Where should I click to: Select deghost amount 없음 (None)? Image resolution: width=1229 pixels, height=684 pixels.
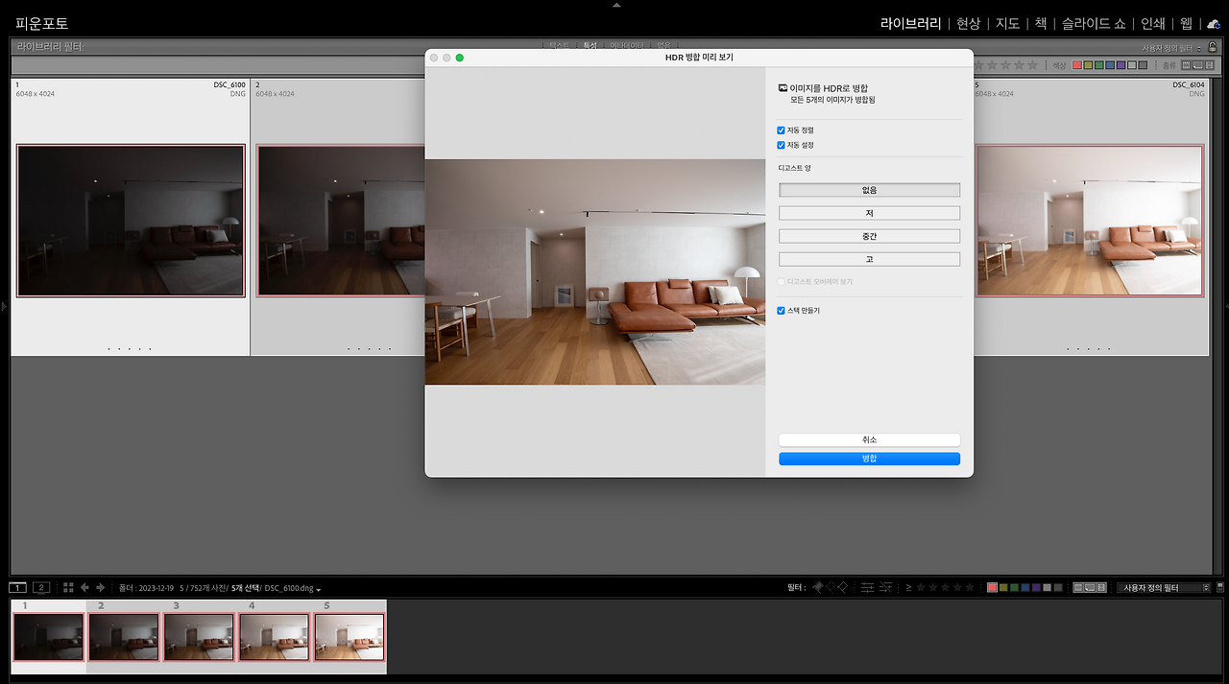(869, 190)
